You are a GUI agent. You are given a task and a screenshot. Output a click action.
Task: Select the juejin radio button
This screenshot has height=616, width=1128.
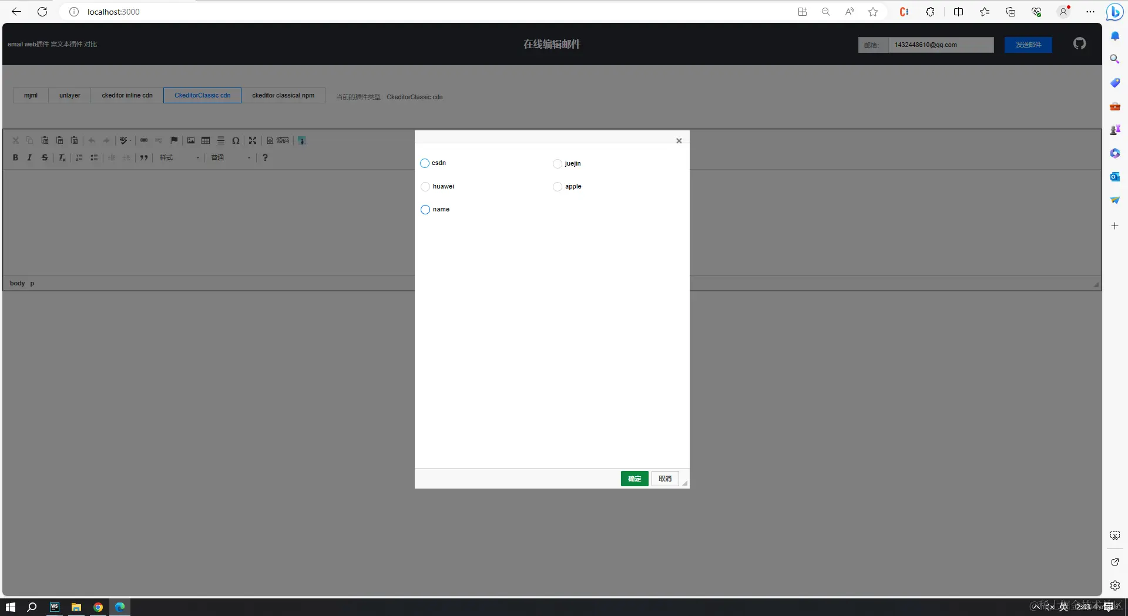tap(557, 163)
